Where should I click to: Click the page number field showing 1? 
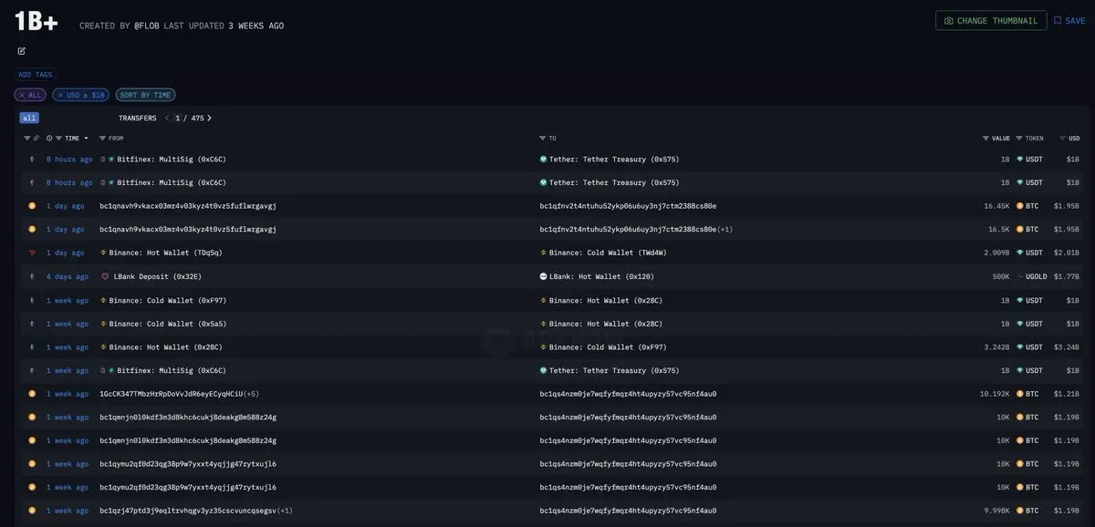click(178, 118)
